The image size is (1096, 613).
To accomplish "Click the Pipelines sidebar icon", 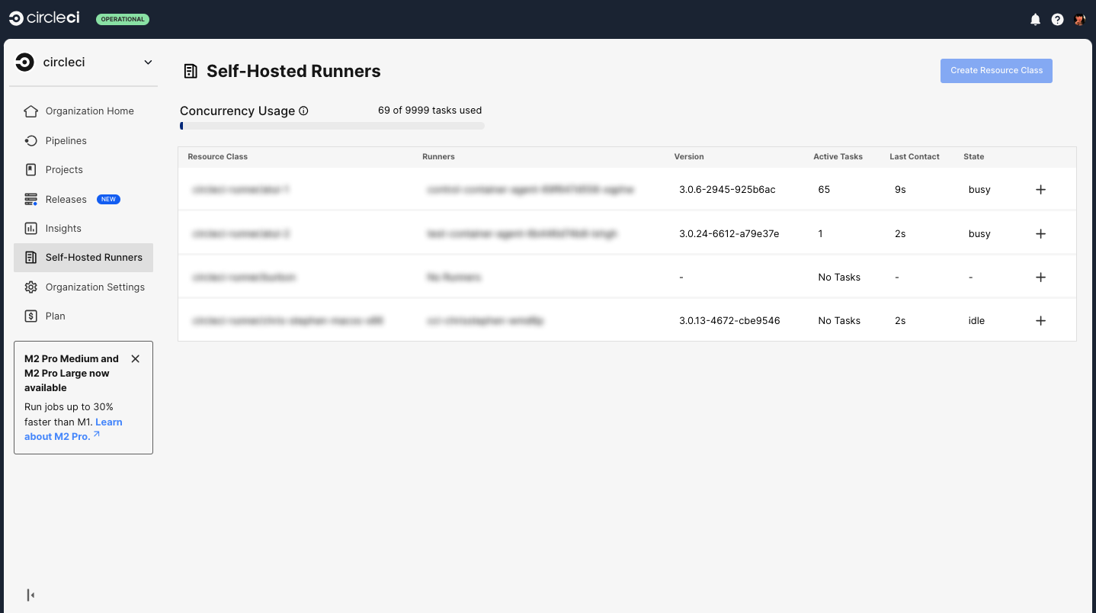I will click(x=30, y=140).
